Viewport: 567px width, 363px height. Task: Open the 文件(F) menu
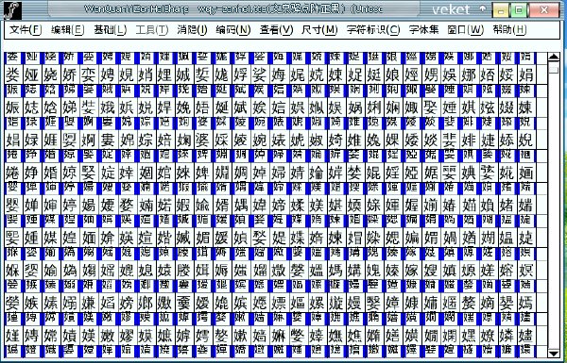pyautogui.click(x=26, y=29)
